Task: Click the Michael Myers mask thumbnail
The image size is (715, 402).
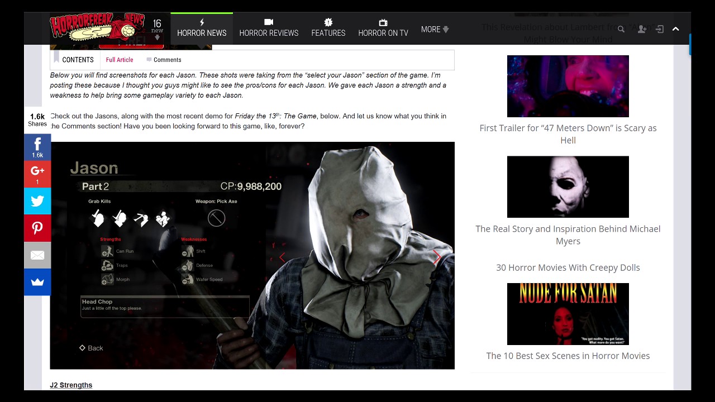Action: [x=568, y=187]
